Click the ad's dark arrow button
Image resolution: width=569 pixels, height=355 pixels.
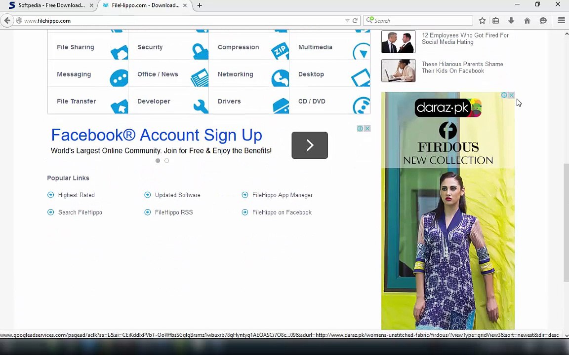(x=310, y=145)
